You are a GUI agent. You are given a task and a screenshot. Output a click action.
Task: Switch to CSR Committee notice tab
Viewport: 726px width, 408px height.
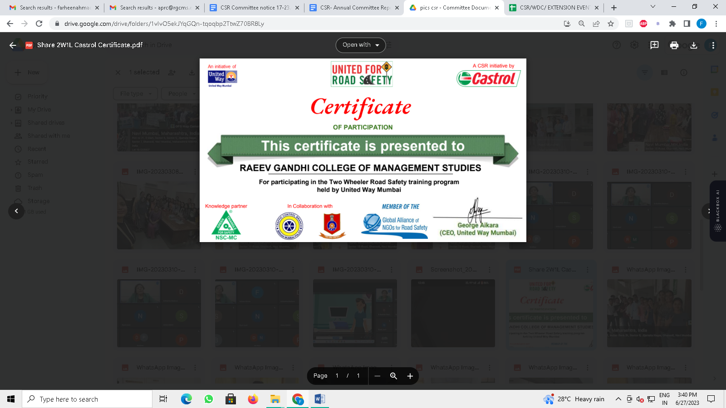pyautogui.click(x=254, y=8)
